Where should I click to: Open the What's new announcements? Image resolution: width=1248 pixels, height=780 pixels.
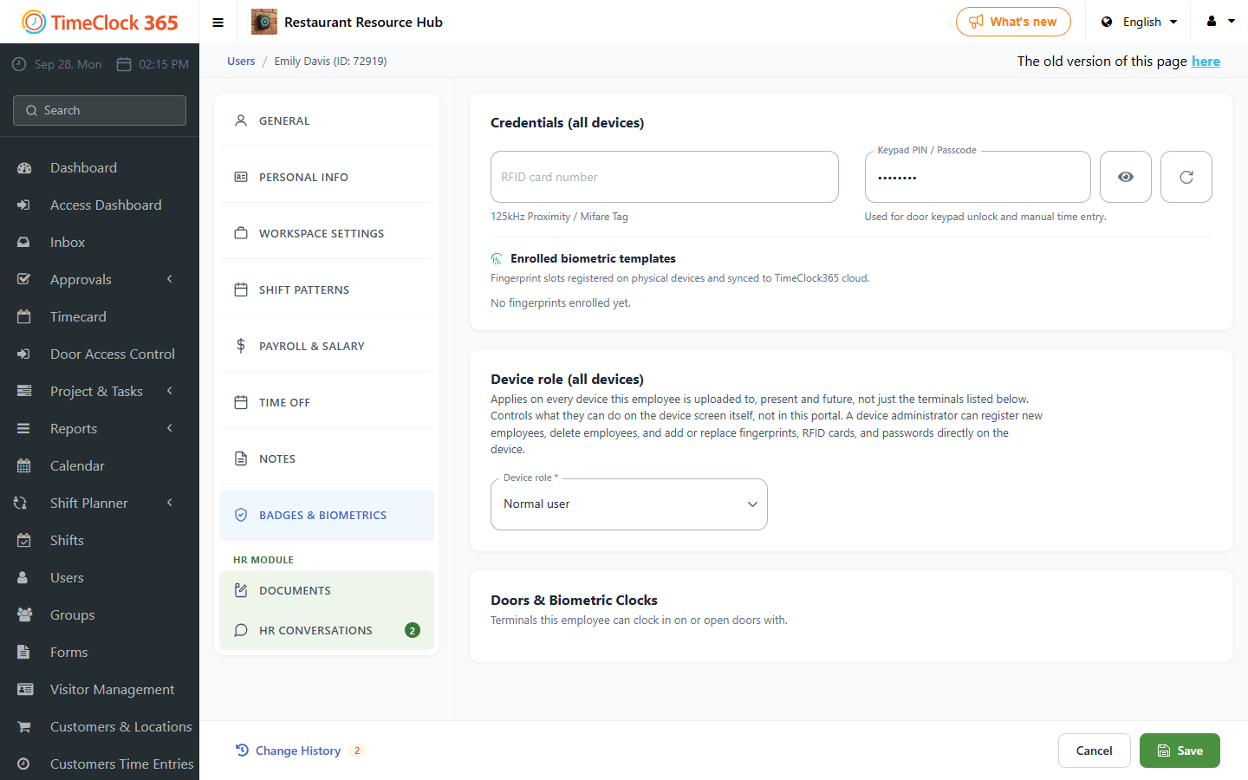coord(1013,22)
